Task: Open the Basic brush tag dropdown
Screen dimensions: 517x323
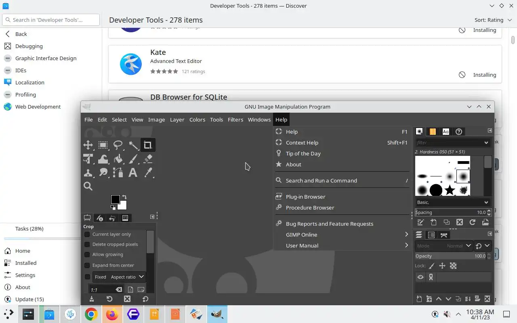Action: tap(486, 202)
